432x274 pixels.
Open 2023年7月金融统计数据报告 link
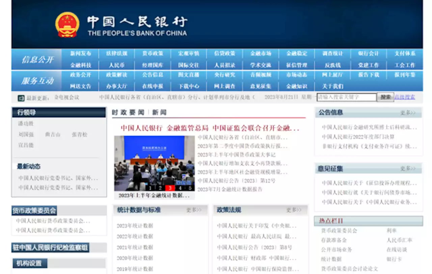230,189
